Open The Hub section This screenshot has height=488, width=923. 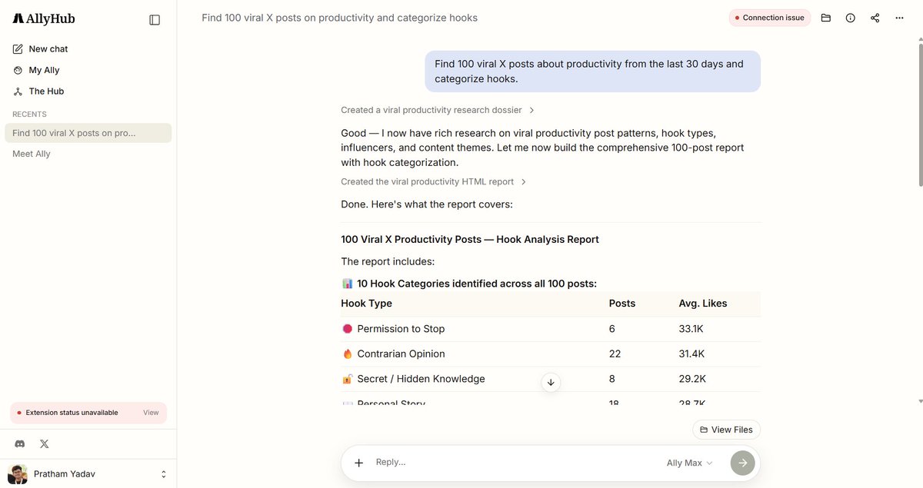coord(38,91)
